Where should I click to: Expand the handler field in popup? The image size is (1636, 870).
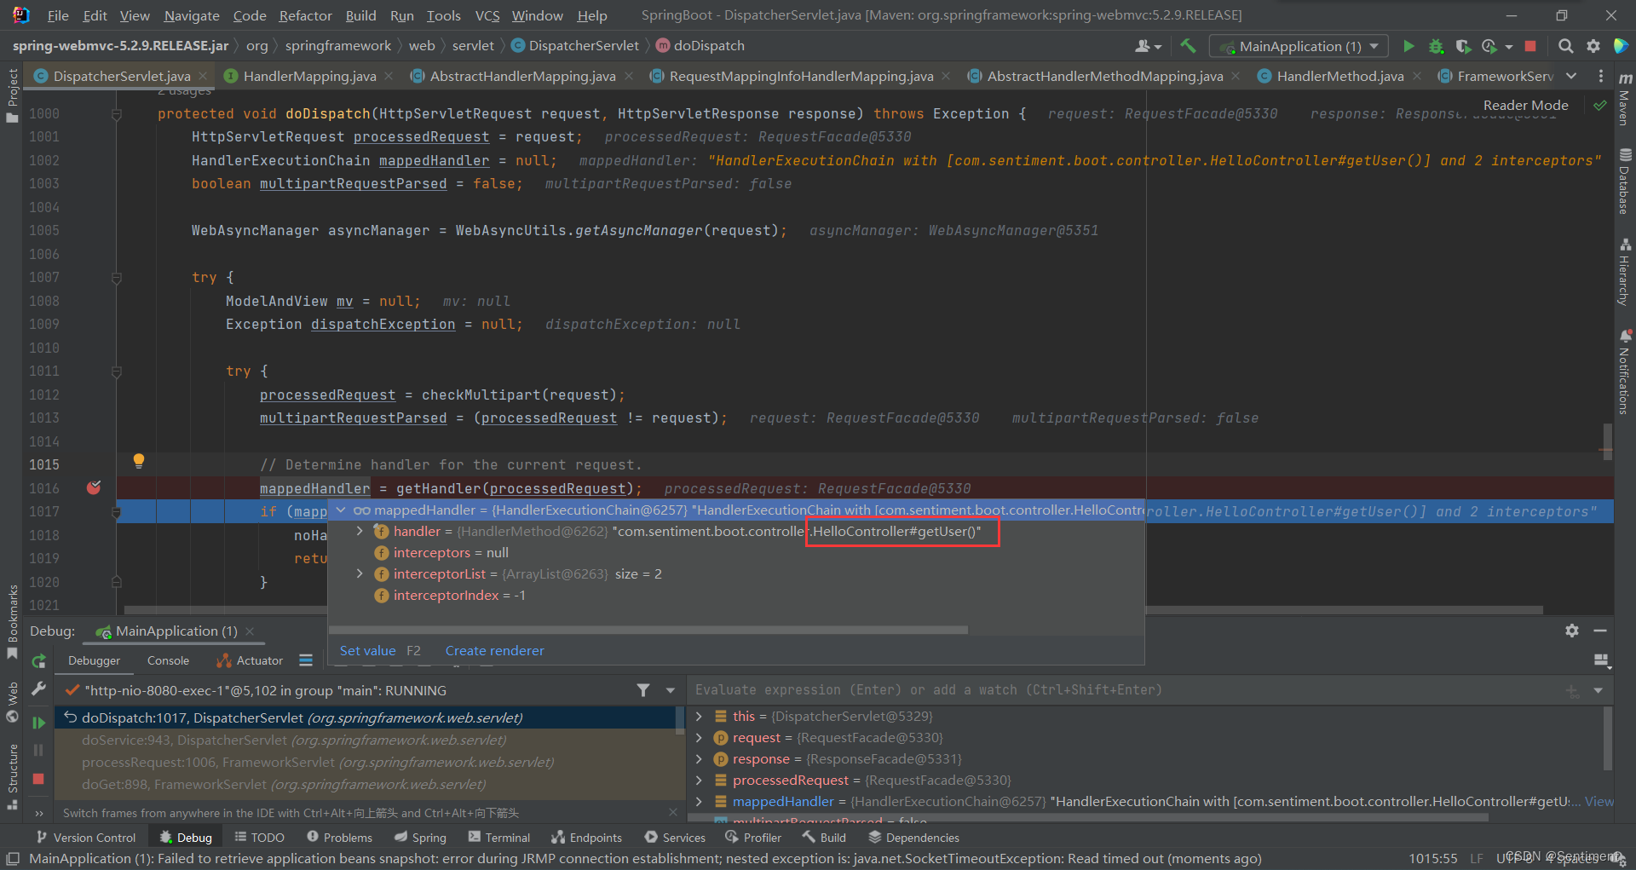click(360, 531)
